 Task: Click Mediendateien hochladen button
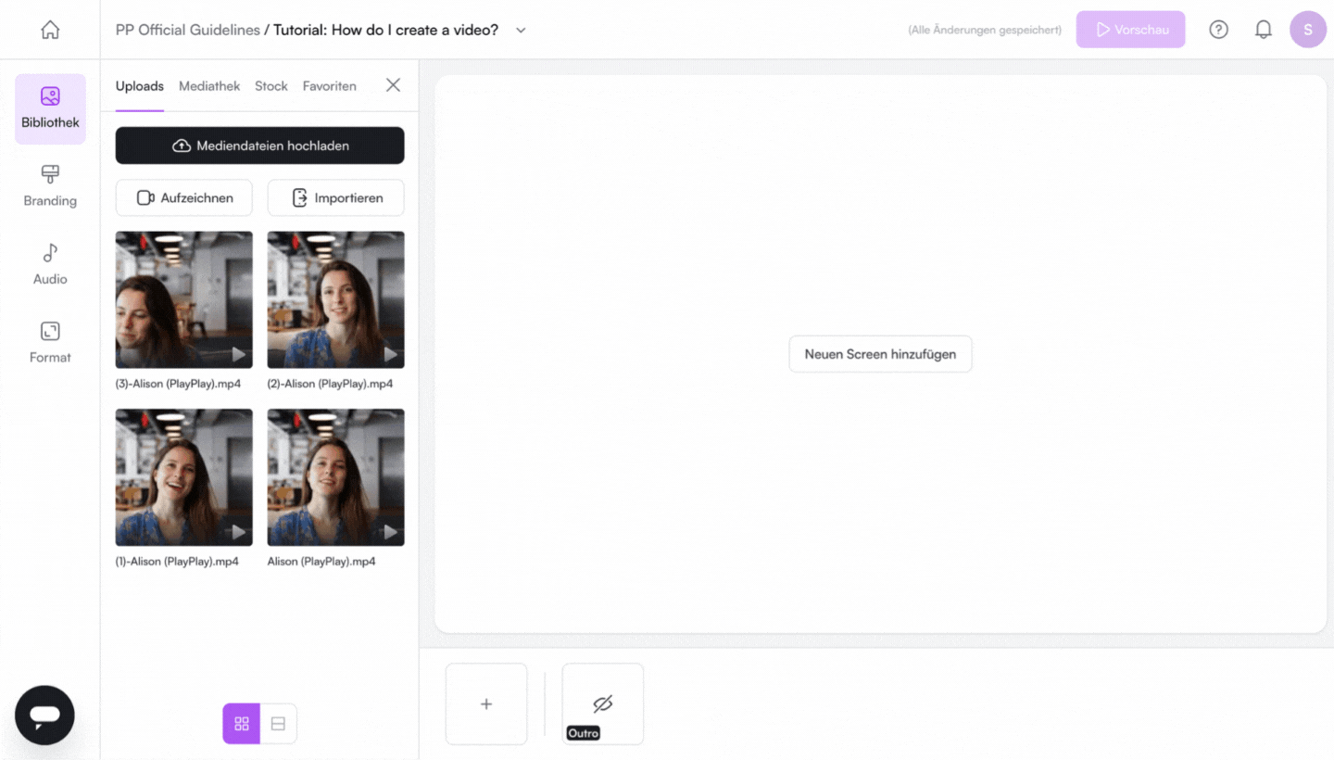[260, 146]
